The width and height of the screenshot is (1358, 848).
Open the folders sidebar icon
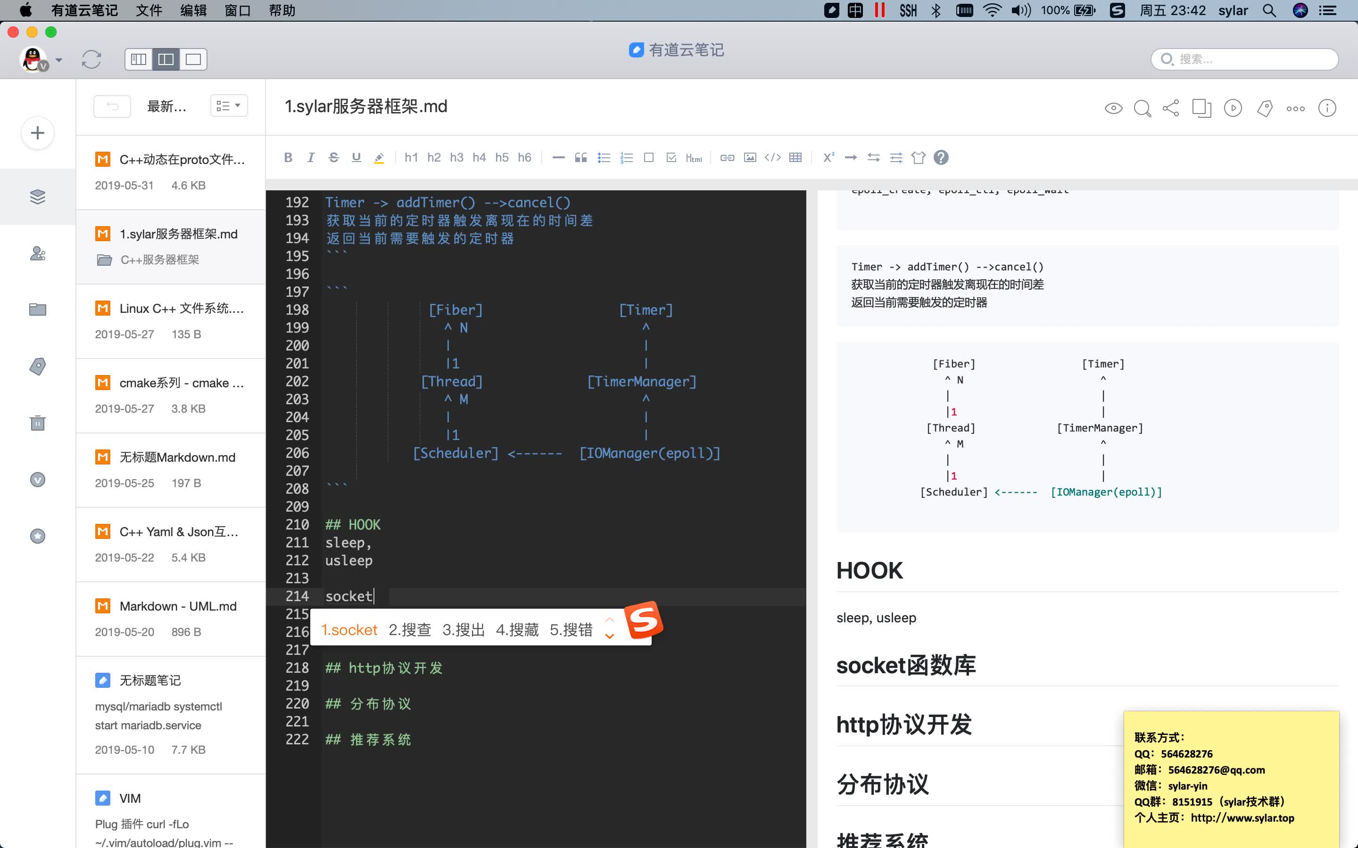[x=38, y=310]
